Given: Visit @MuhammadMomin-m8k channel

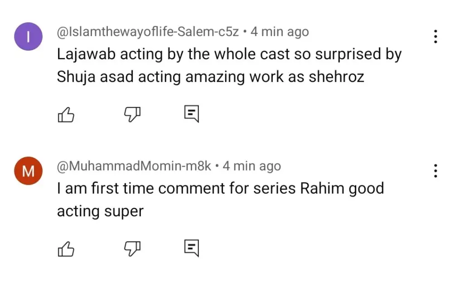Looking at the screenshot, I should pos(134,166).
